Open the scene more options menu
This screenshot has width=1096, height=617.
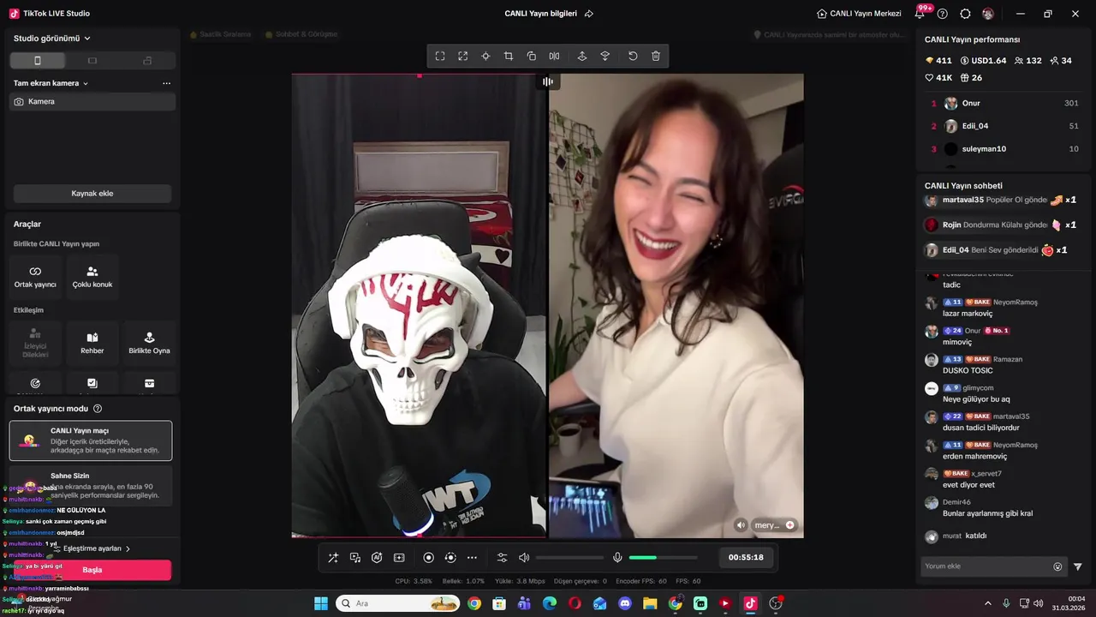(166, 83)
